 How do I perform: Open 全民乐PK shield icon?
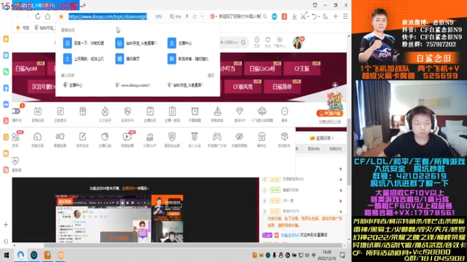(x=127, y=111)
